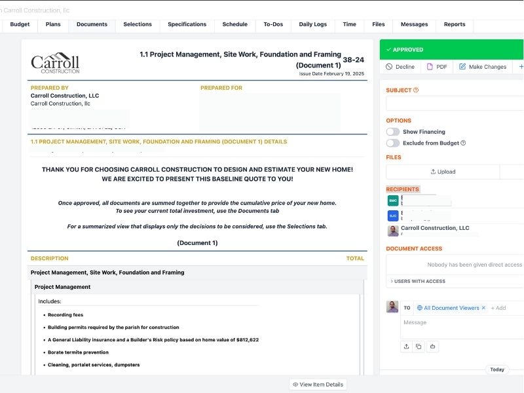This screenshot has width=524, height=393.
Task: Open the Budget tab
Action: [x=20, y=24]
